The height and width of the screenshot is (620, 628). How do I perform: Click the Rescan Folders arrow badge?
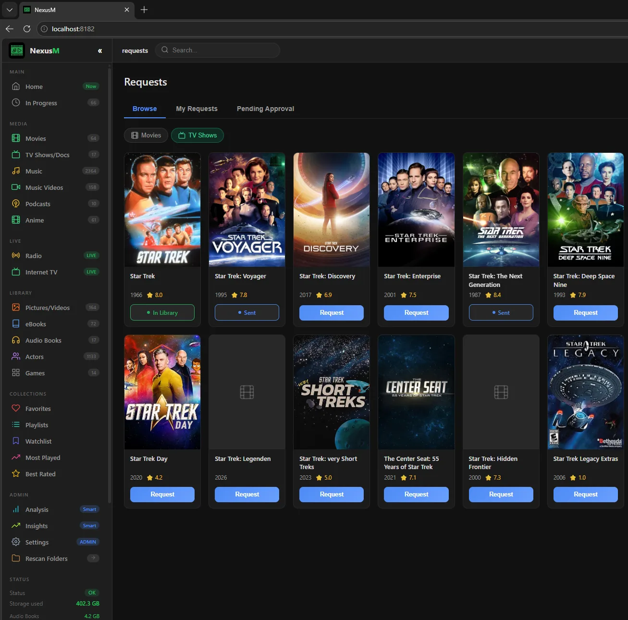click(x=93, y=558)
